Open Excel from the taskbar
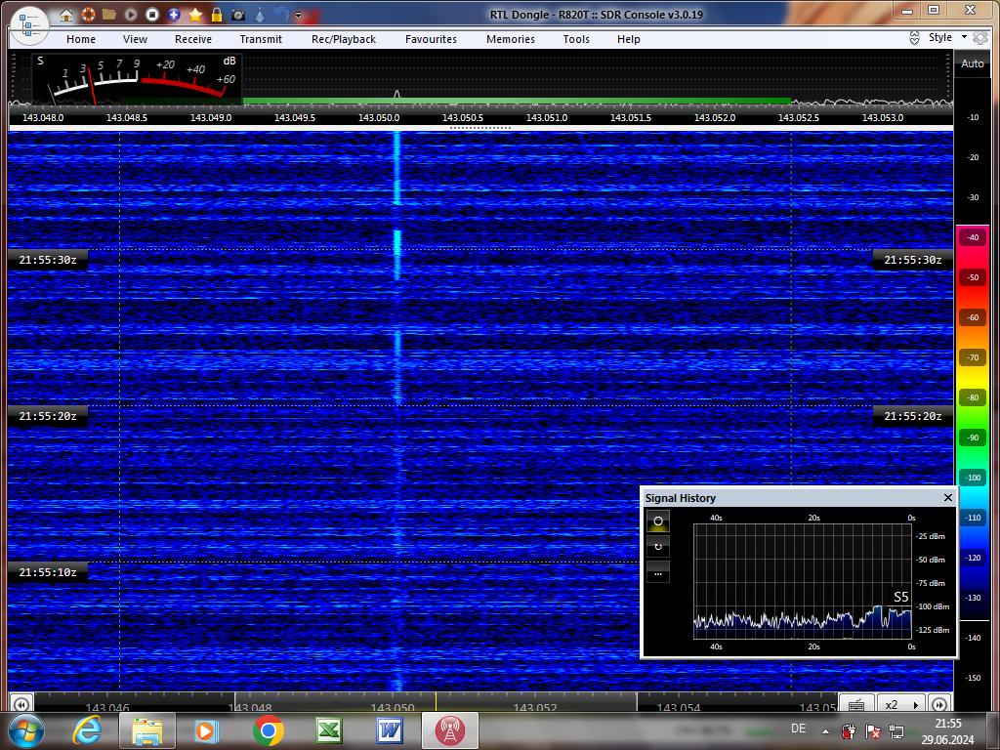Screen dimensions: 1000x750 coord(328,730)
